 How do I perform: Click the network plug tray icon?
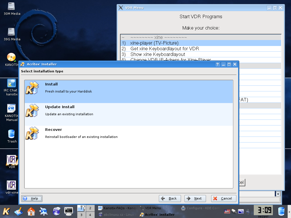[x=234, y=211]
